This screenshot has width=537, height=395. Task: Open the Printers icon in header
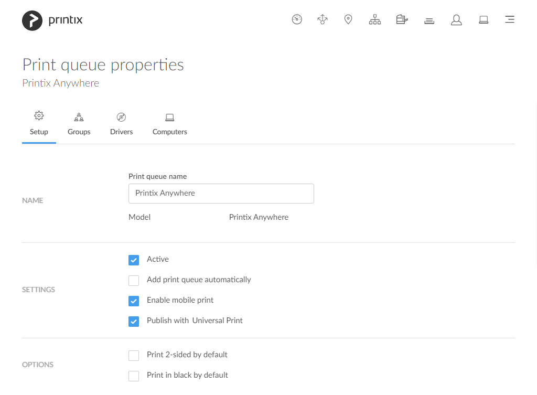(402, 19)
